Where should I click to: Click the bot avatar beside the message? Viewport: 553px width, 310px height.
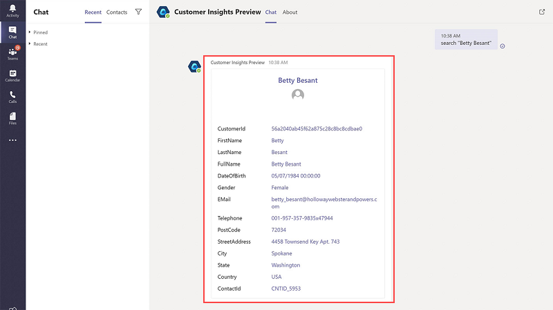pyautogui.click(x=194, y=66)
